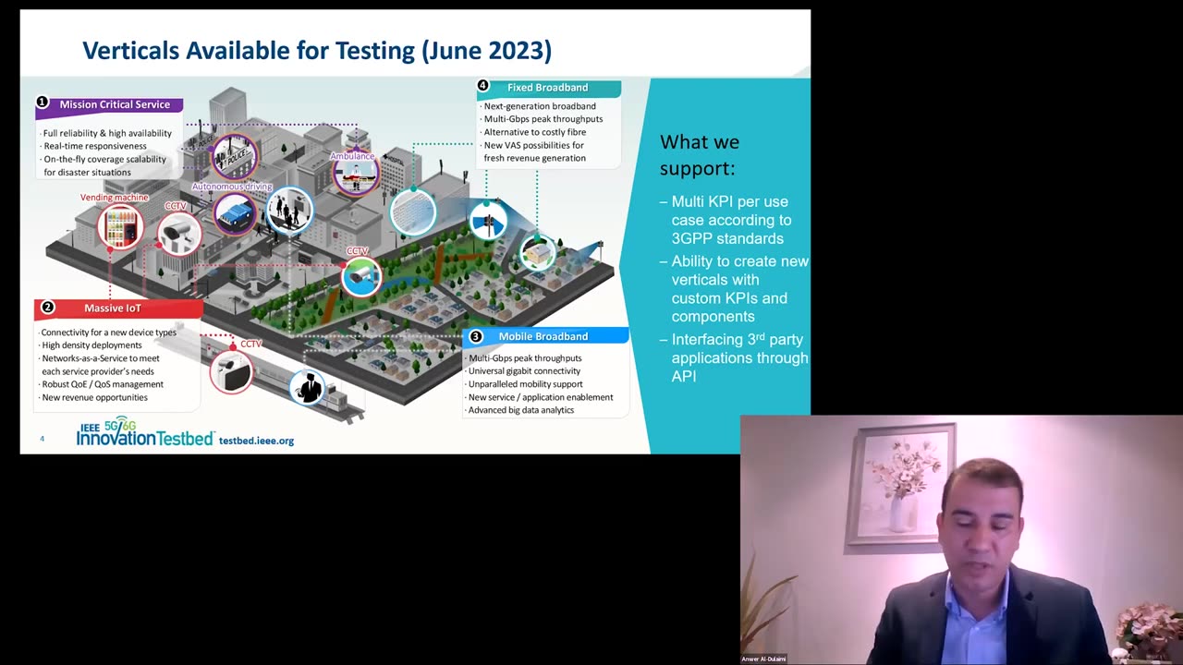Screen dimensions: 1183x665
Task: Click 'Alternative to costly fibre' text
Action: [x=534, y=132]
